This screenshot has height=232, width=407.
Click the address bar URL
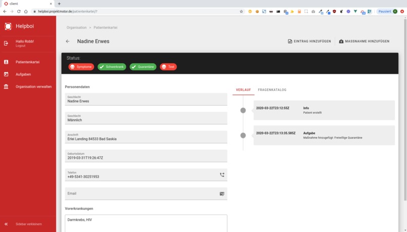tap(68, 12)
